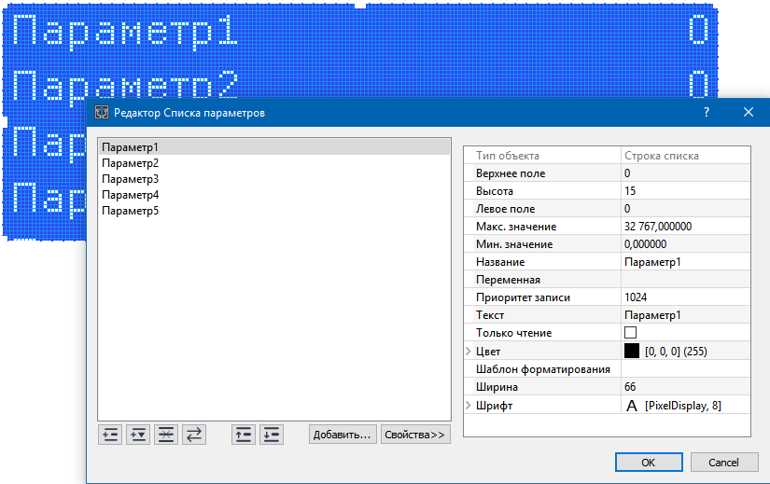Click the Мин. значение value 0,000000
The height and width of the screenshot is (484, 770).
686,244
